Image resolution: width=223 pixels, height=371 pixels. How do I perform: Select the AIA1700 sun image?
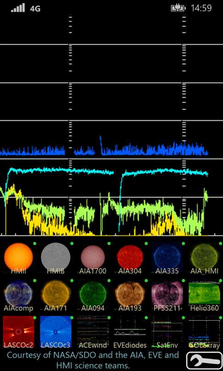93,258
